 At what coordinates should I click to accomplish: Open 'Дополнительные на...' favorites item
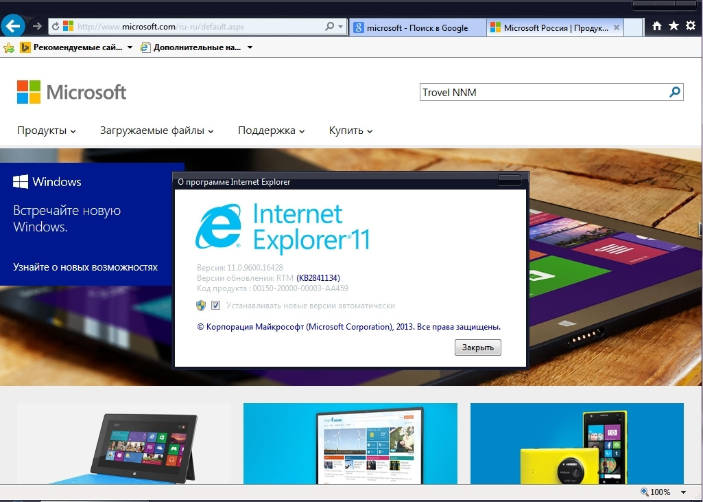coord(191,47)
